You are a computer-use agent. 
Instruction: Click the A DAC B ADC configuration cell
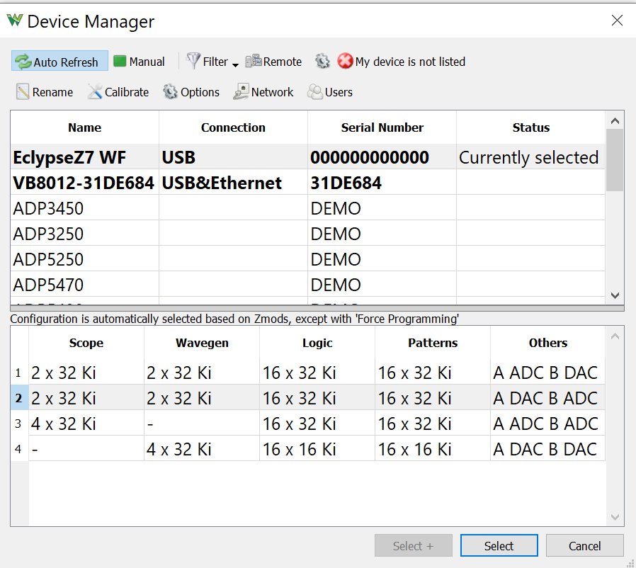click(547, 397)
